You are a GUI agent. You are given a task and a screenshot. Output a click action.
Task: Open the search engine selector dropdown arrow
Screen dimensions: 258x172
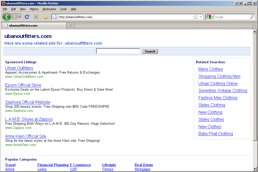(x=212, y=17)
